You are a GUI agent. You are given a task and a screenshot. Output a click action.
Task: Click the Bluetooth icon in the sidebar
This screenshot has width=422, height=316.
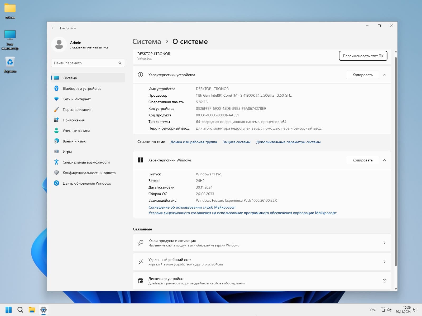(x=56, y=88)
